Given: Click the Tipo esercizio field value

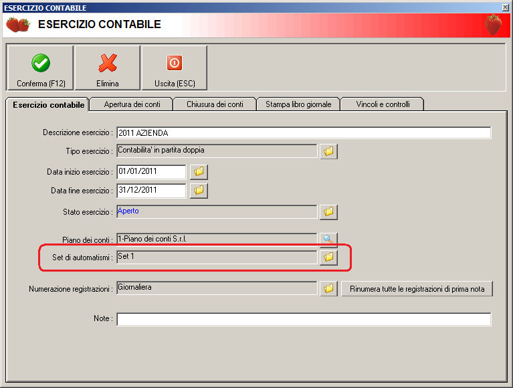Looking at the screenshot, I should 217,151.
